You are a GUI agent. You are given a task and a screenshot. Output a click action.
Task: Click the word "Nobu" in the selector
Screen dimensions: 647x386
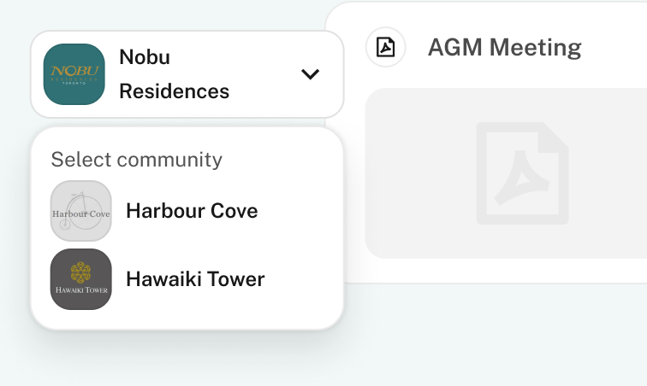[145, 58]
